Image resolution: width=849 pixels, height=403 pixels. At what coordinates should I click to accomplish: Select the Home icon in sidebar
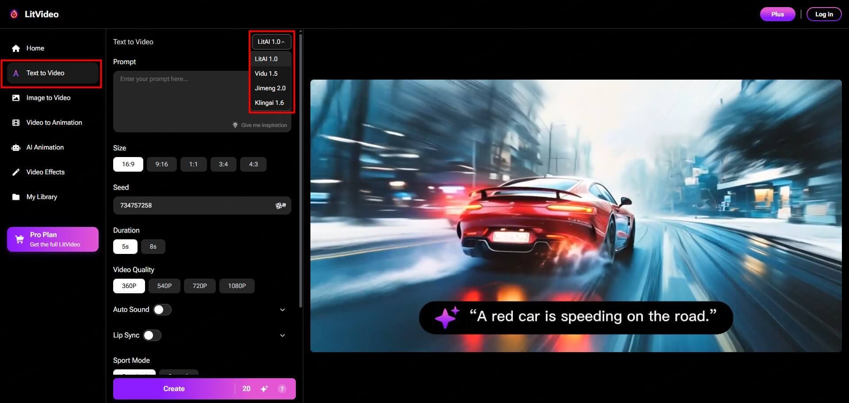[x=15, y=48]
